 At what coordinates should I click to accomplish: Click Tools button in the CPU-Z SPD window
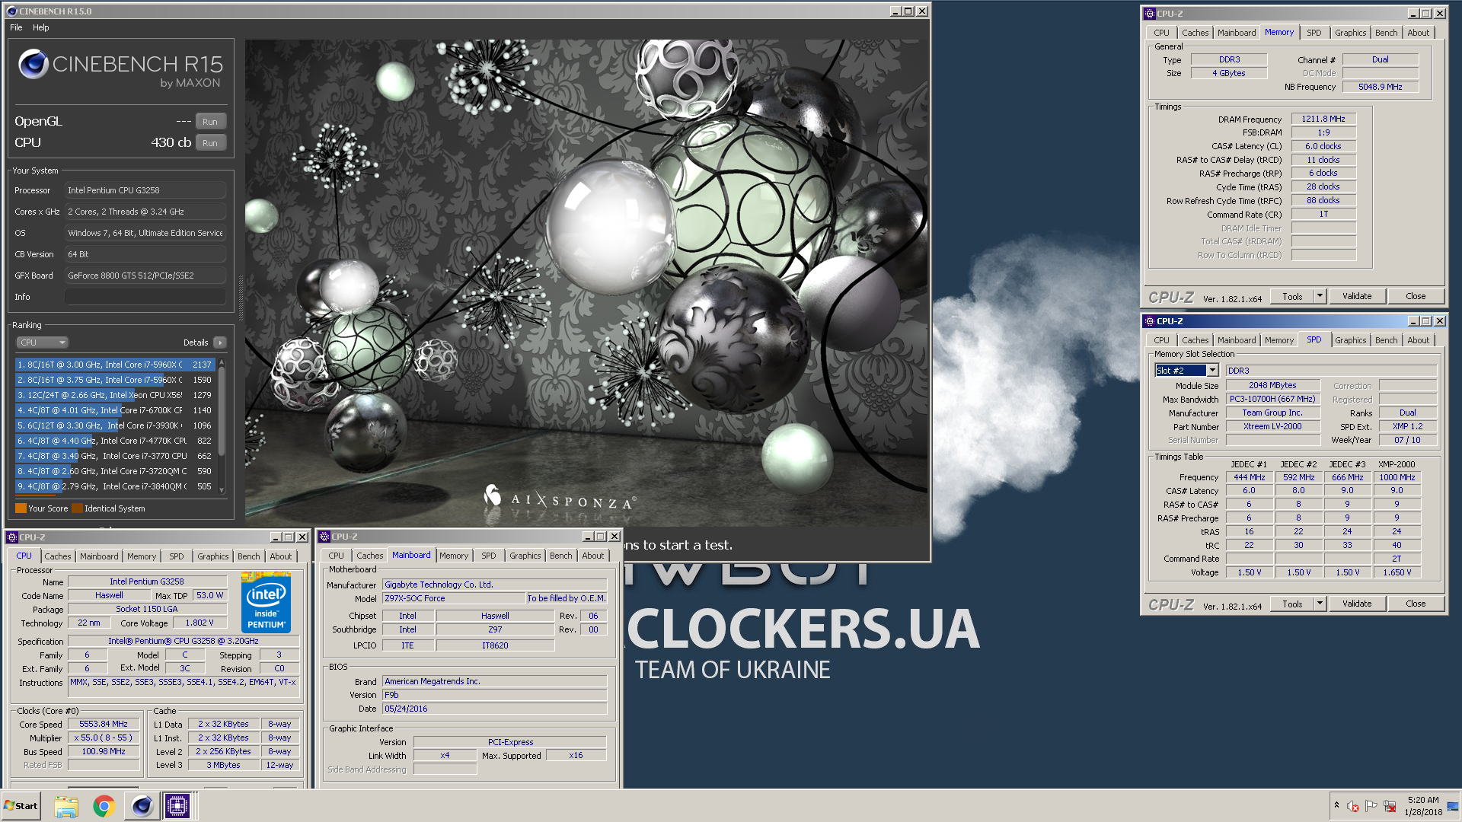1292,604
